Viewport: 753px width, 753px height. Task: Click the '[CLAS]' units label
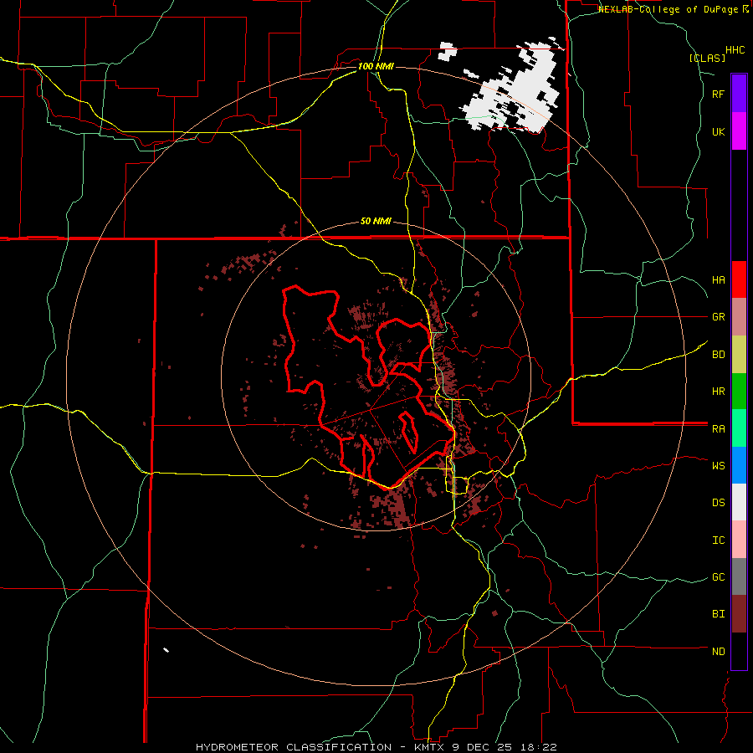coord(707,59)
